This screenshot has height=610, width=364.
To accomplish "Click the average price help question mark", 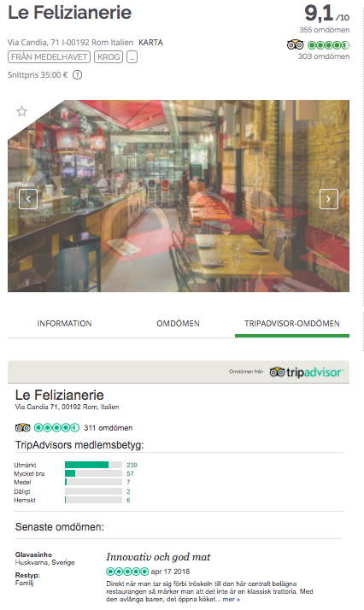I will pos(78,74).
